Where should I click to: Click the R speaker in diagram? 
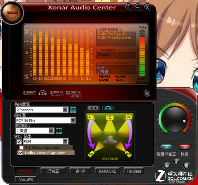click(129, 117)
